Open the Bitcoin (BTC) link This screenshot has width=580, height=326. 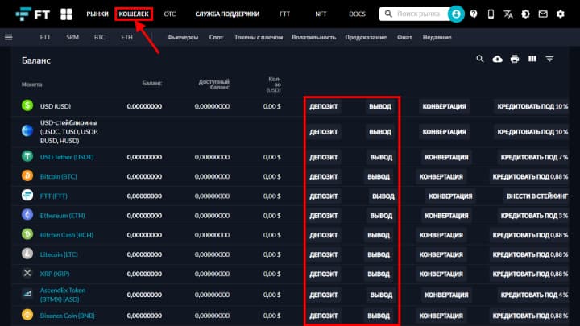(x=59, y=176)
